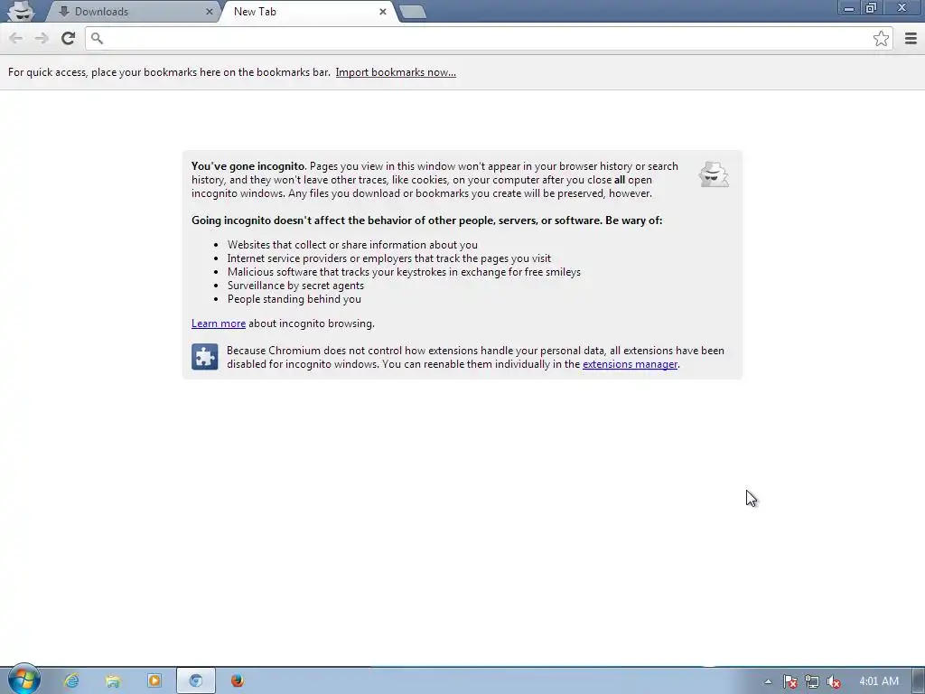Restore down the Chromium window
The height and width of the screenshot is (694, 925).
pyautogui.click(x=871, y=8)
